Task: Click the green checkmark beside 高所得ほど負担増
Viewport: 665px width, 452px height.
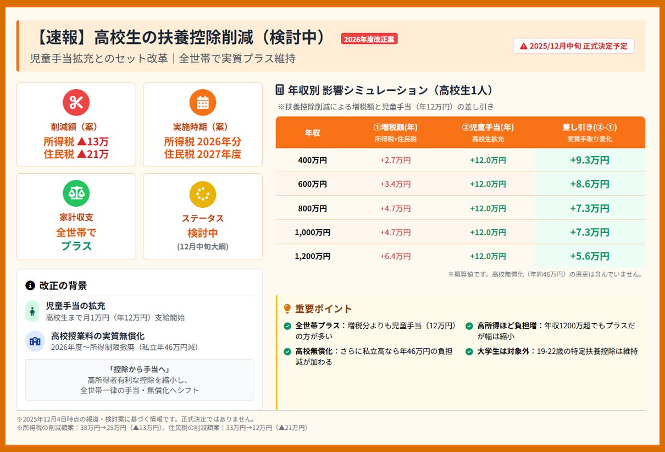Action: point(469,326)
